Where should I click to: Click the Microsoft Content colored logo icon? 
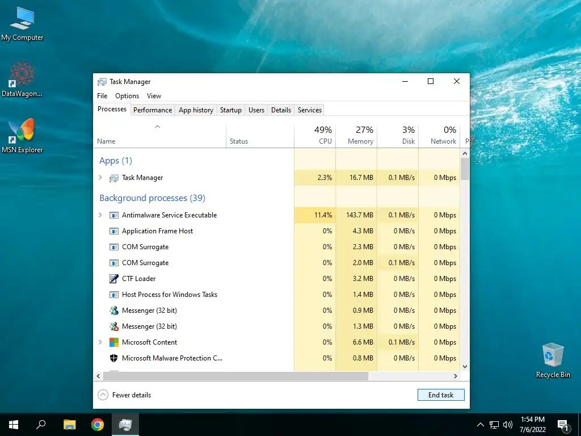pyautogui.click(x=113, y=342)
